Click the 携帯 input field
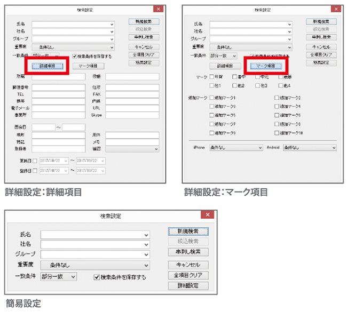347x319 pixels. pos(58,101)
